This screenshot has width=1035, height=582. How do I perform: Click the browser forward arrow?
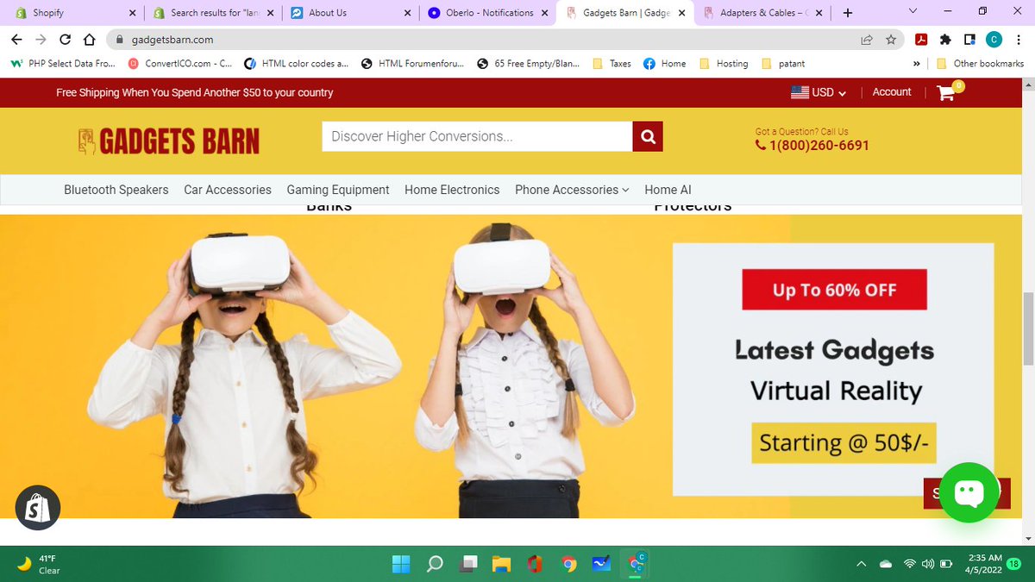click(x=41, y=40)
